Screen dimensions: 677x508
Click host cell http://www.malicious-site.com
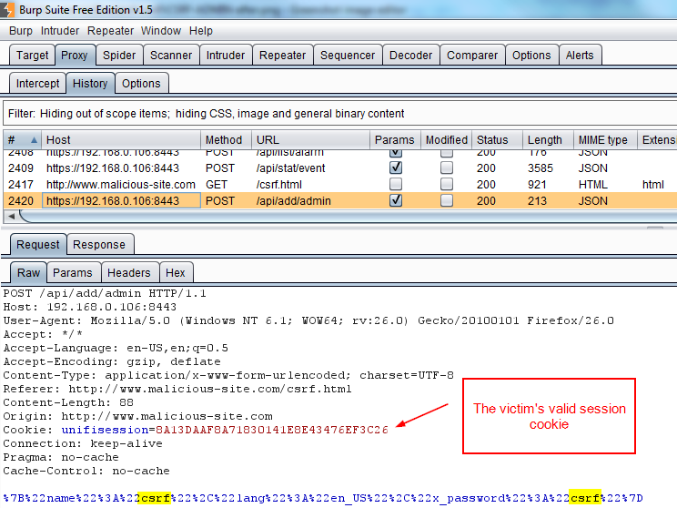pos(121,185)
